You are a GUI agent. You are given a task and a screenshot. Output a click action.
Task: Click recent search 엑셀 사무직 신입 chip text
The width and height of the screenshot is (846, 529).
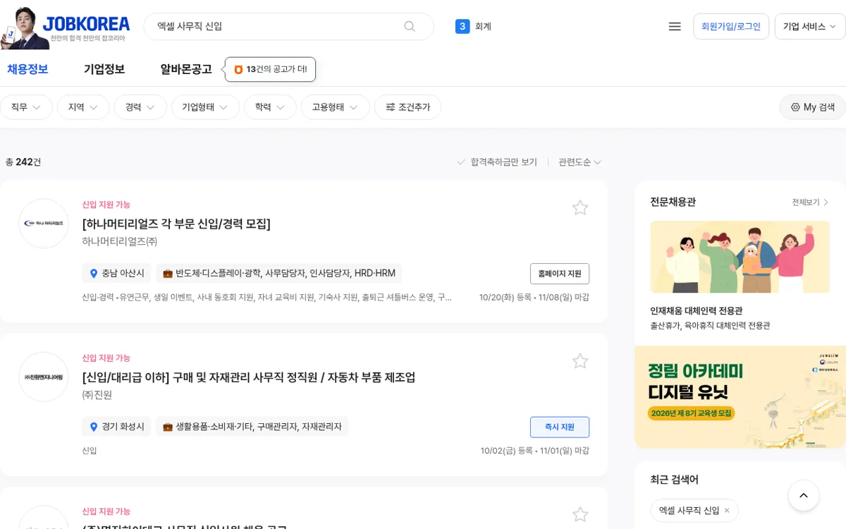pyautogui.click(x=689, y=510)
